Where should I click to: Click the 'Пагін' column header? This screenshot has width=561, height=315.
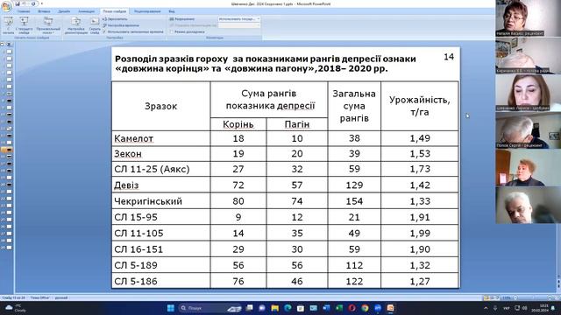click(297, 124)
